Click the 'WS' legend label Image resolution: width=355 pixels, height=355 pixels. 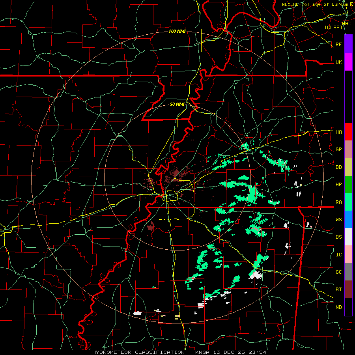pos(338,220)
